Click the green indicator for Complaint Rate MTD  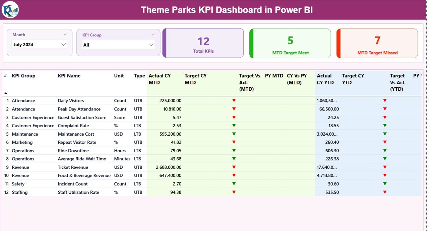[234, 126]
